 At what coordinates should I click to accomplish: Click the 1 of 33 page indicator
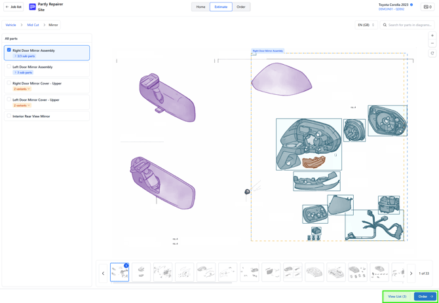[x=424, y=274]
